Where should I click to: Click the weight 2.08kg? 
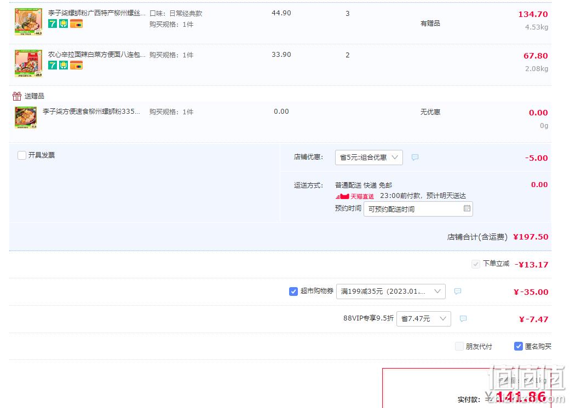[x=537, y=68]
